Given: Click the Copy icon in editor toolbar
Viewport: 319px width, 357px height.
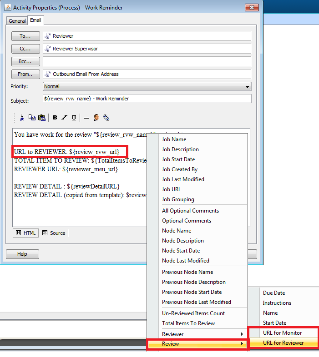Looking at the screenshot, I should (32, 118).
